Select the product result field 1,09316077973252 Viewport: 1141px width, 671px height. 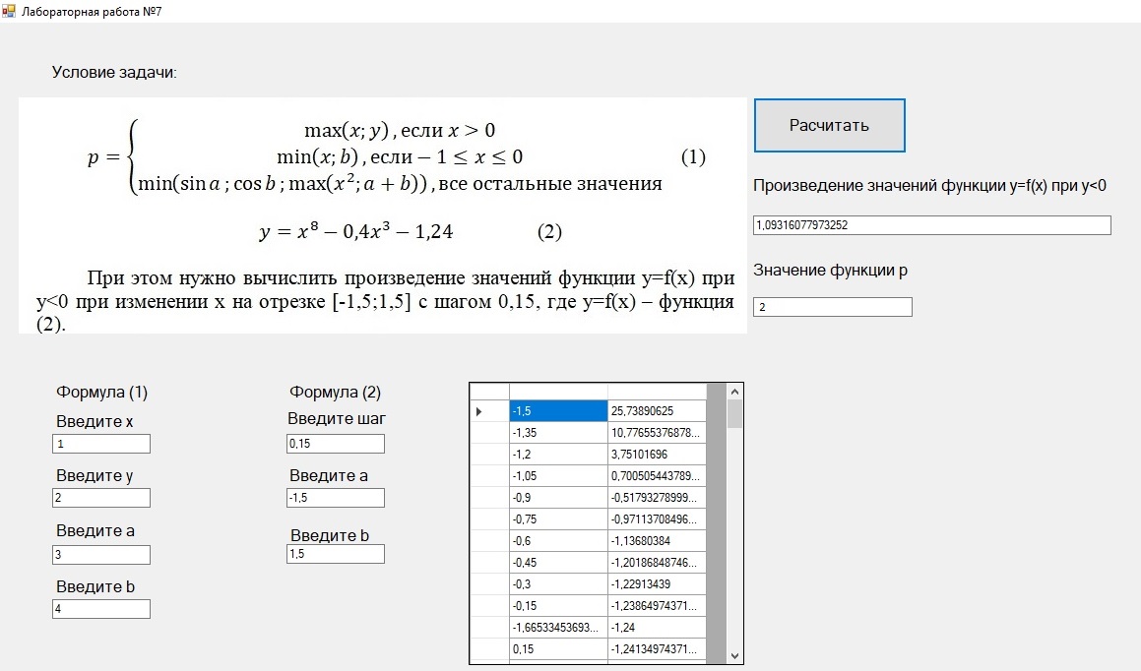click(932, 225)
